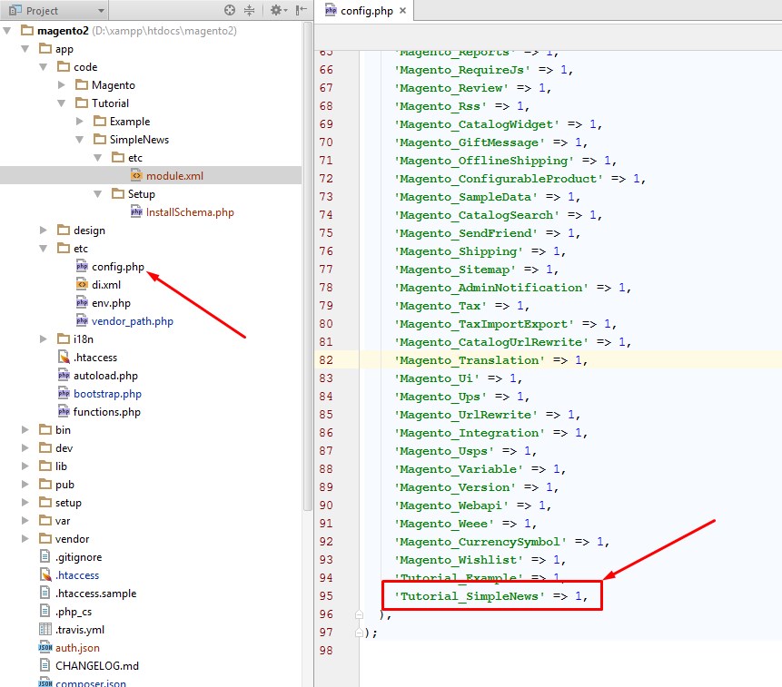Expand the Example folder
Viewport: 782px width, 687px height.
pyautogui.click(x=79, y=122)
